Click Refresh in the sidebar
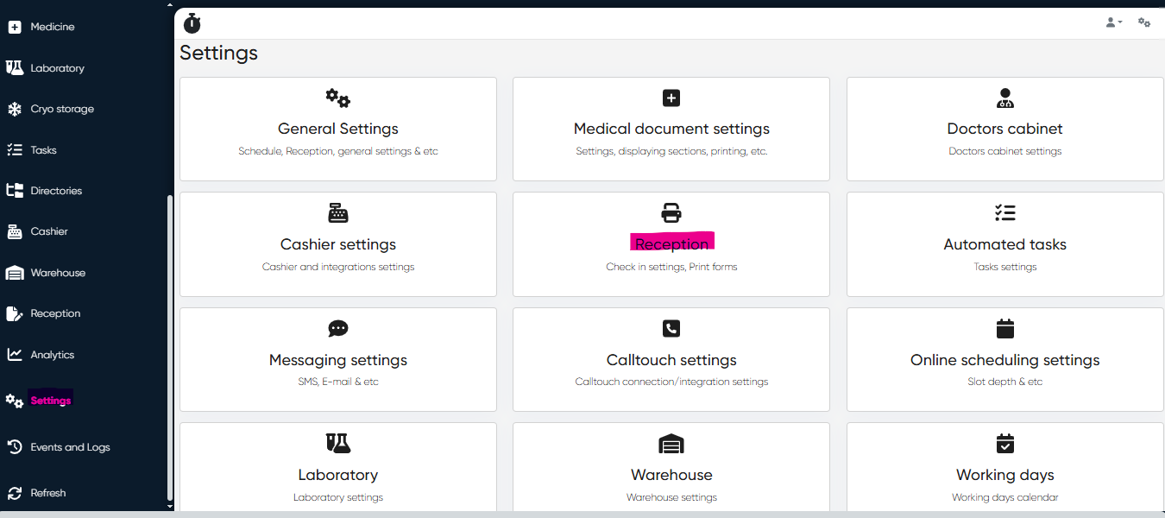 (x=47, y=493)
